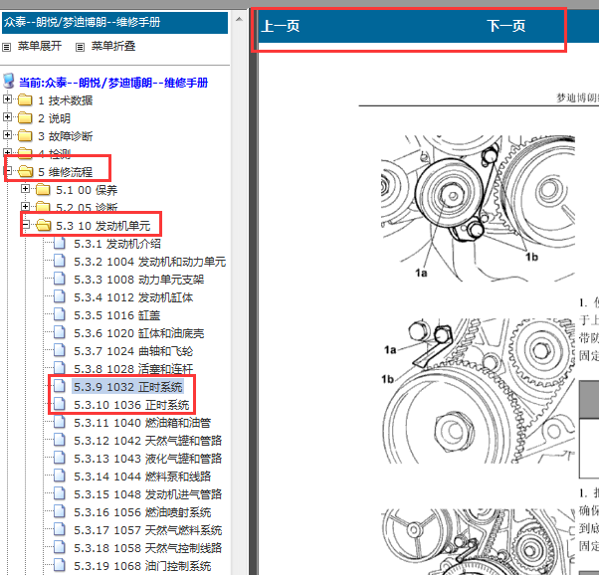This screenshot has width=599, height=575.
Task: Open 5.3.16 1056 燃油喷射系统
Action: 142,512
